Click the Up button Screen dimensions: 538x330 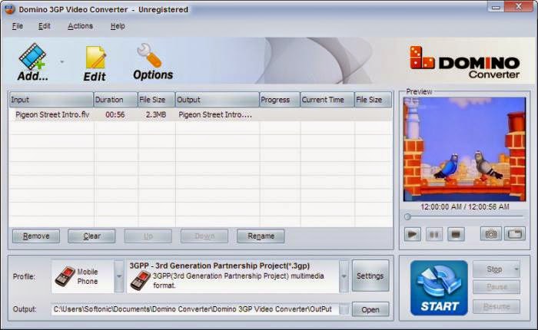point(148,236)
